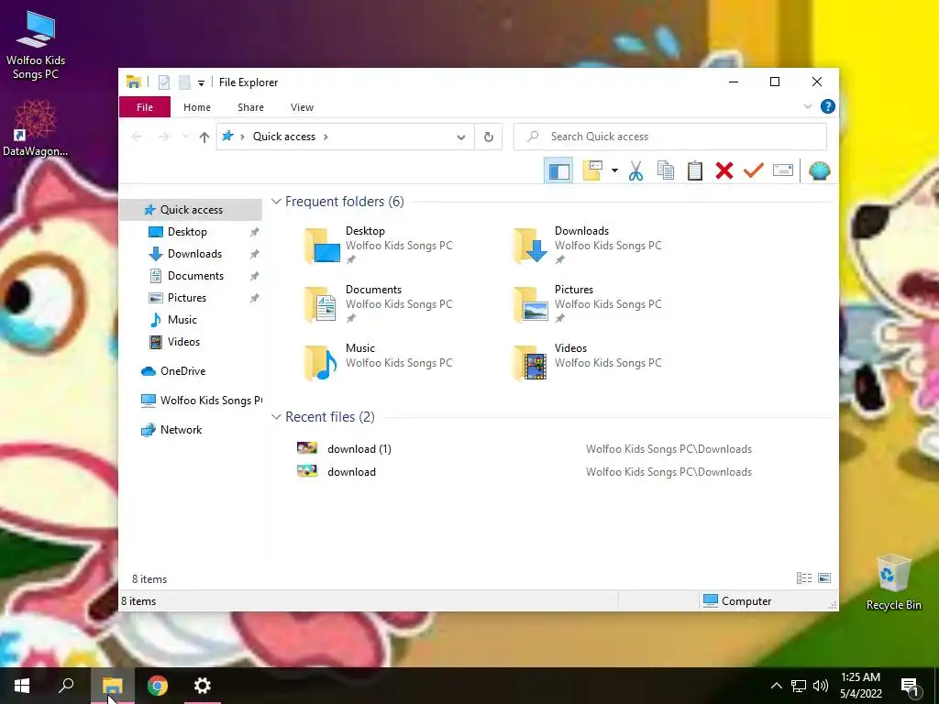Click New folder icon in title bar quick toolbar
Viewport: 939px width, 704px height.
[184, 82]
